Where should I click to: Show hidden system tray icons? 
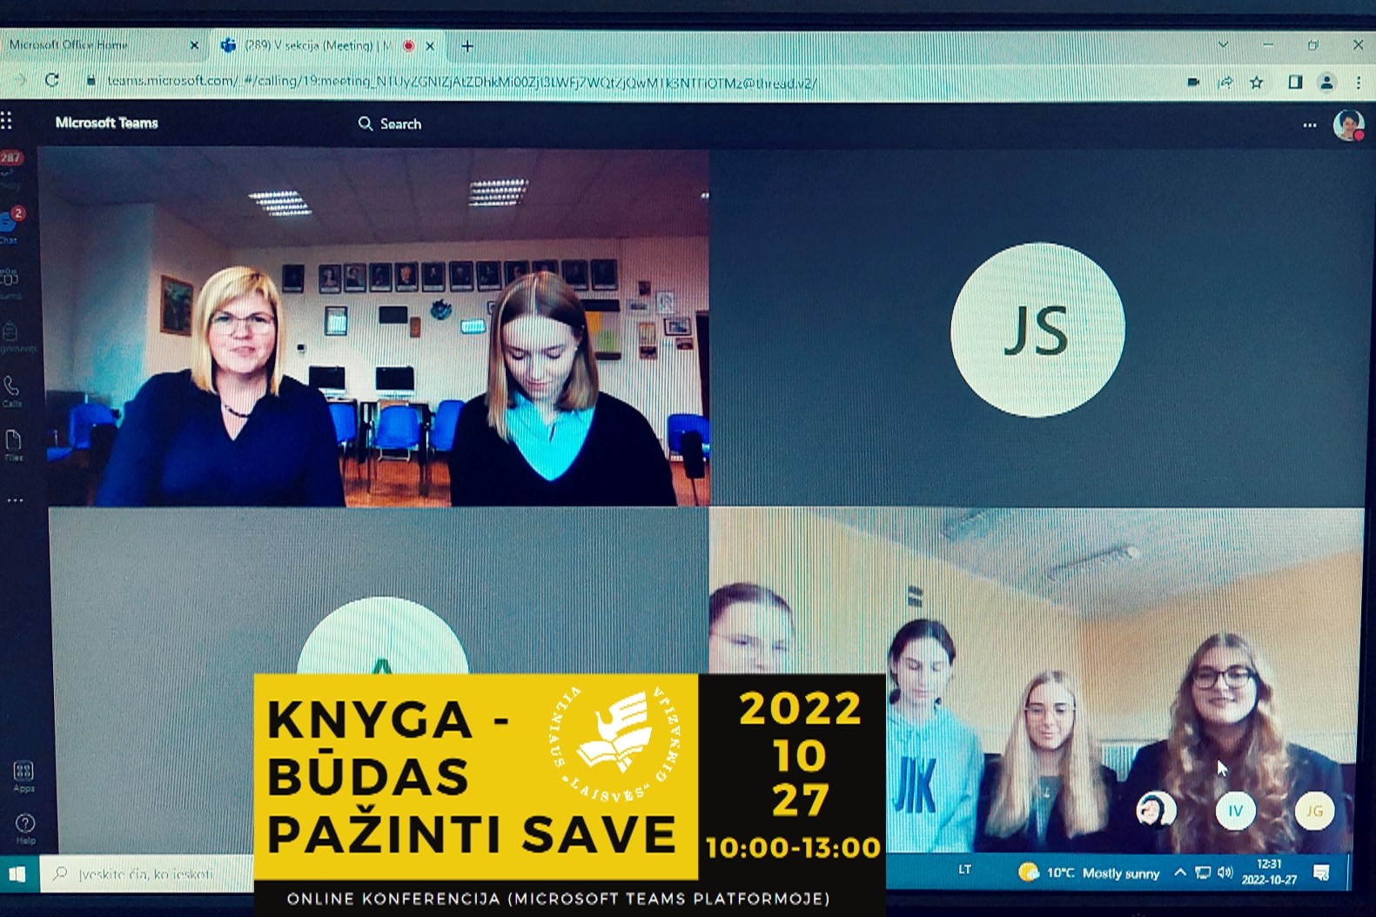click(1180, 873)
